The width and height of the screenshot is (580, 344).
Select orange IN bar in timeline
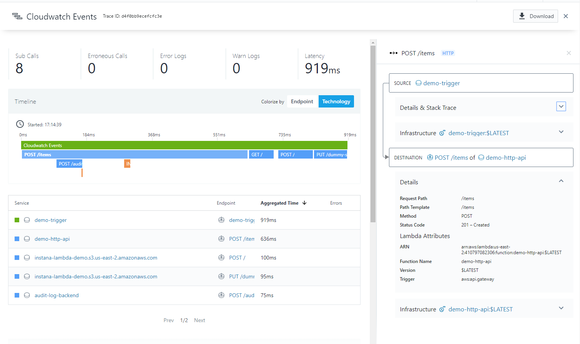pyautogui.click(x=127, y=164)
